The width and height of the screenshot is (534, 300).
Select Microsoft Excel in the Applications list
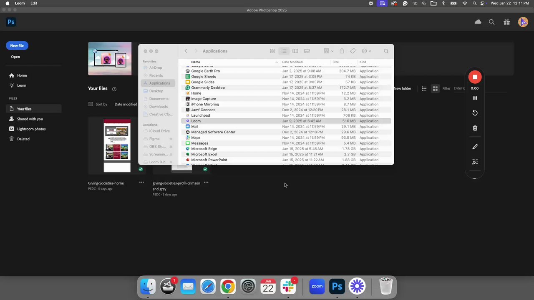286,154
